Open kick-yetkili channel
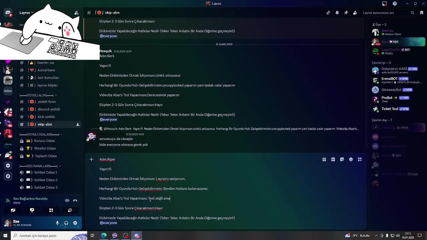Image resolution: width=427 pixels, height=240 pixels. click(x=50, y=117)
